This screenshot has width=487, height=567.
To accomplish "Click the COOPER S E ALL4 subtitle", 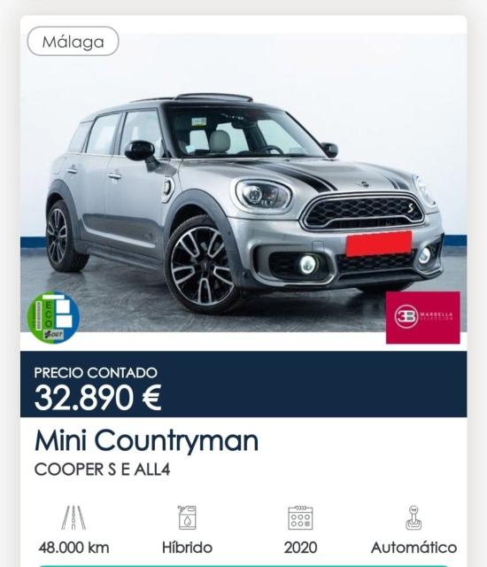I will (102, 470).
